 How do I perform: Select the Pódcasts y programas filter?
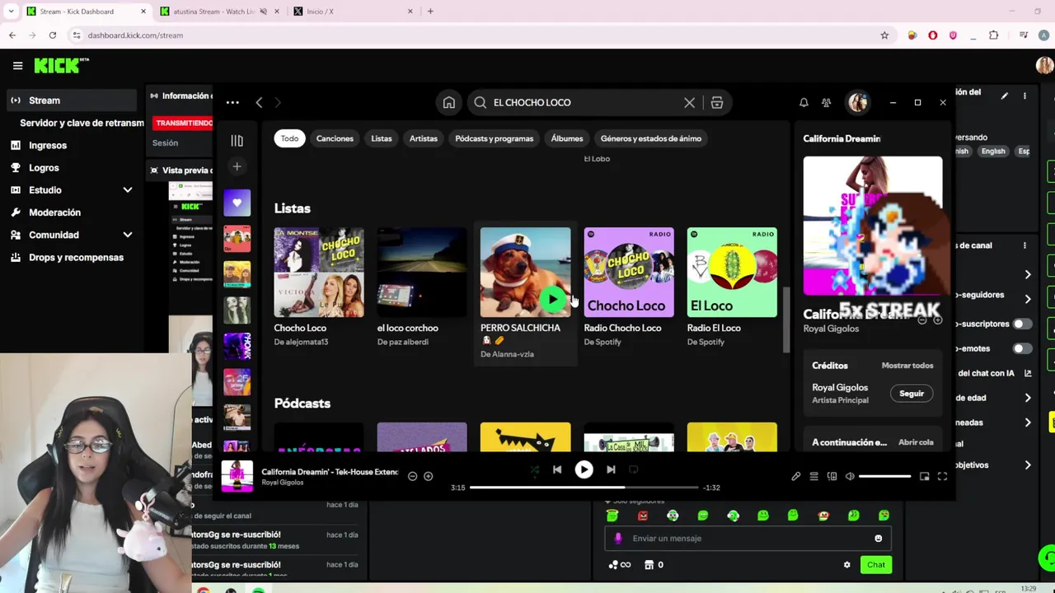tap(494, 138)
